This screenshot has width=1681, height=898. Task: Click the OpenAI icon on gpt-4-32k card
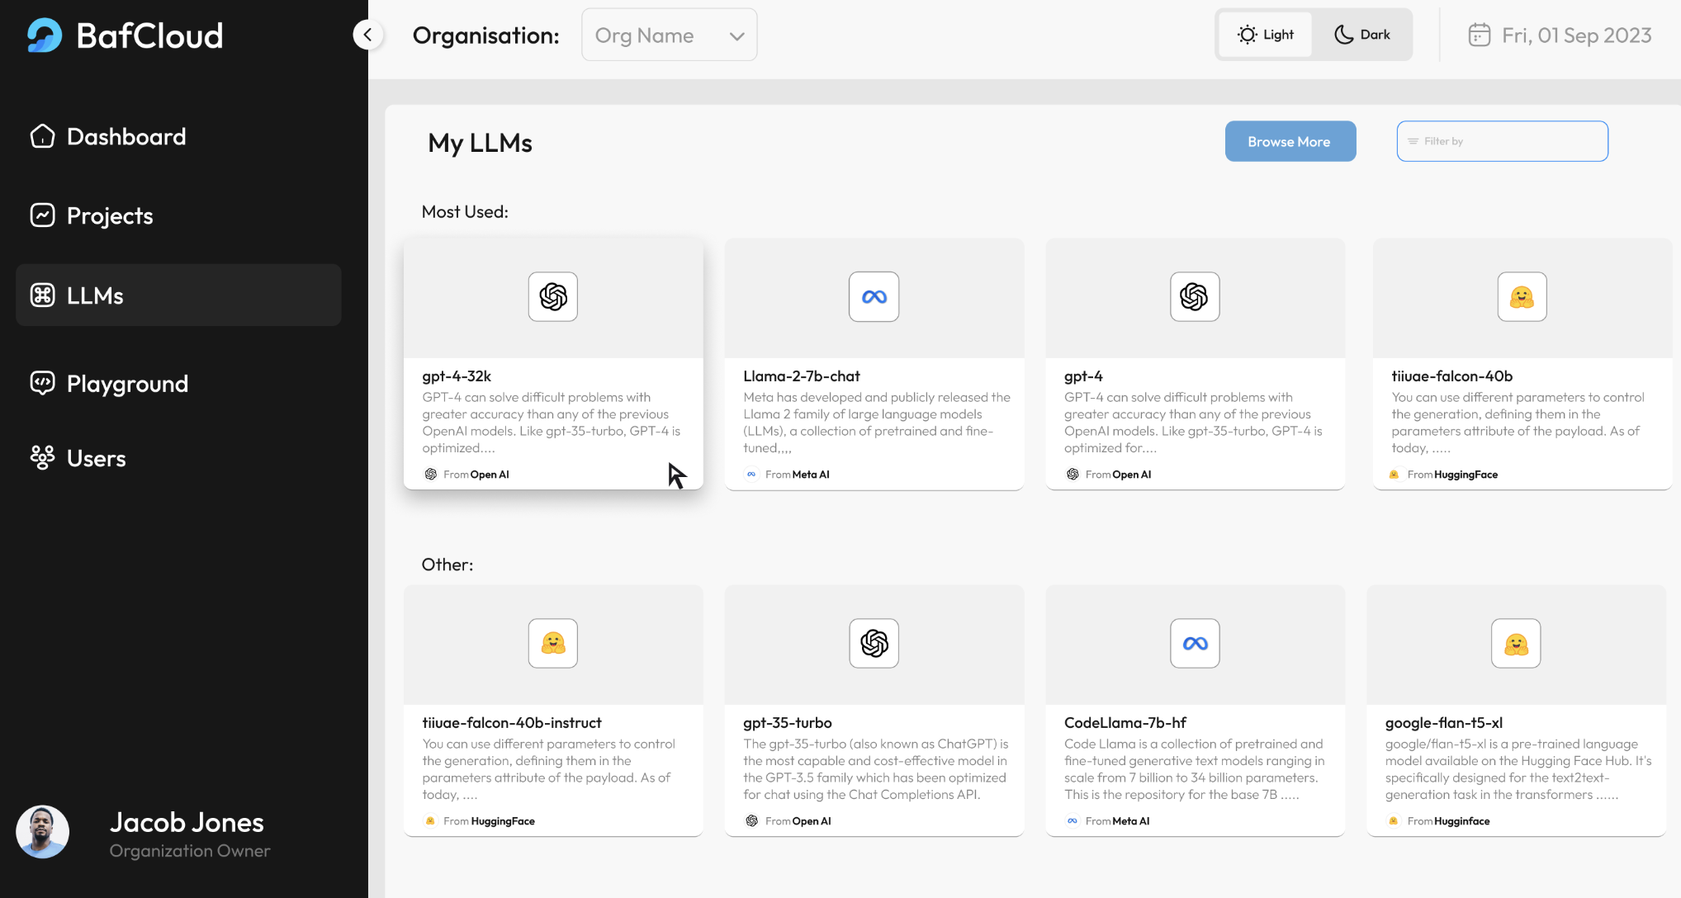[x=552, y=296]
